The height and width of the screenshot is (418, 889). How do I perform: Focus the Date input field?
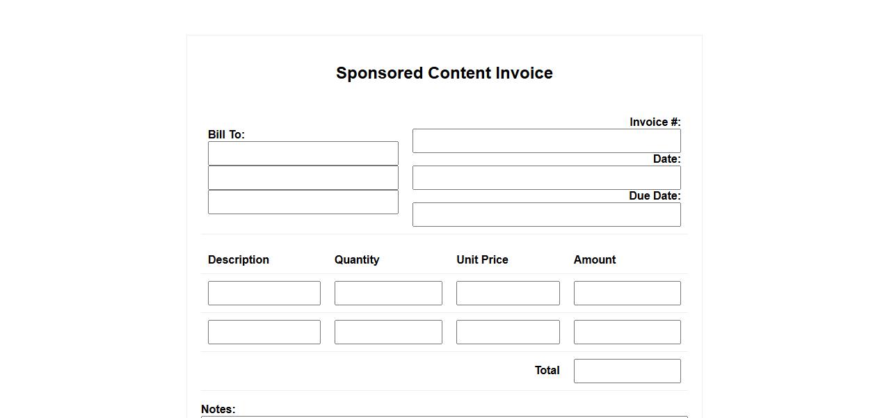546,178
